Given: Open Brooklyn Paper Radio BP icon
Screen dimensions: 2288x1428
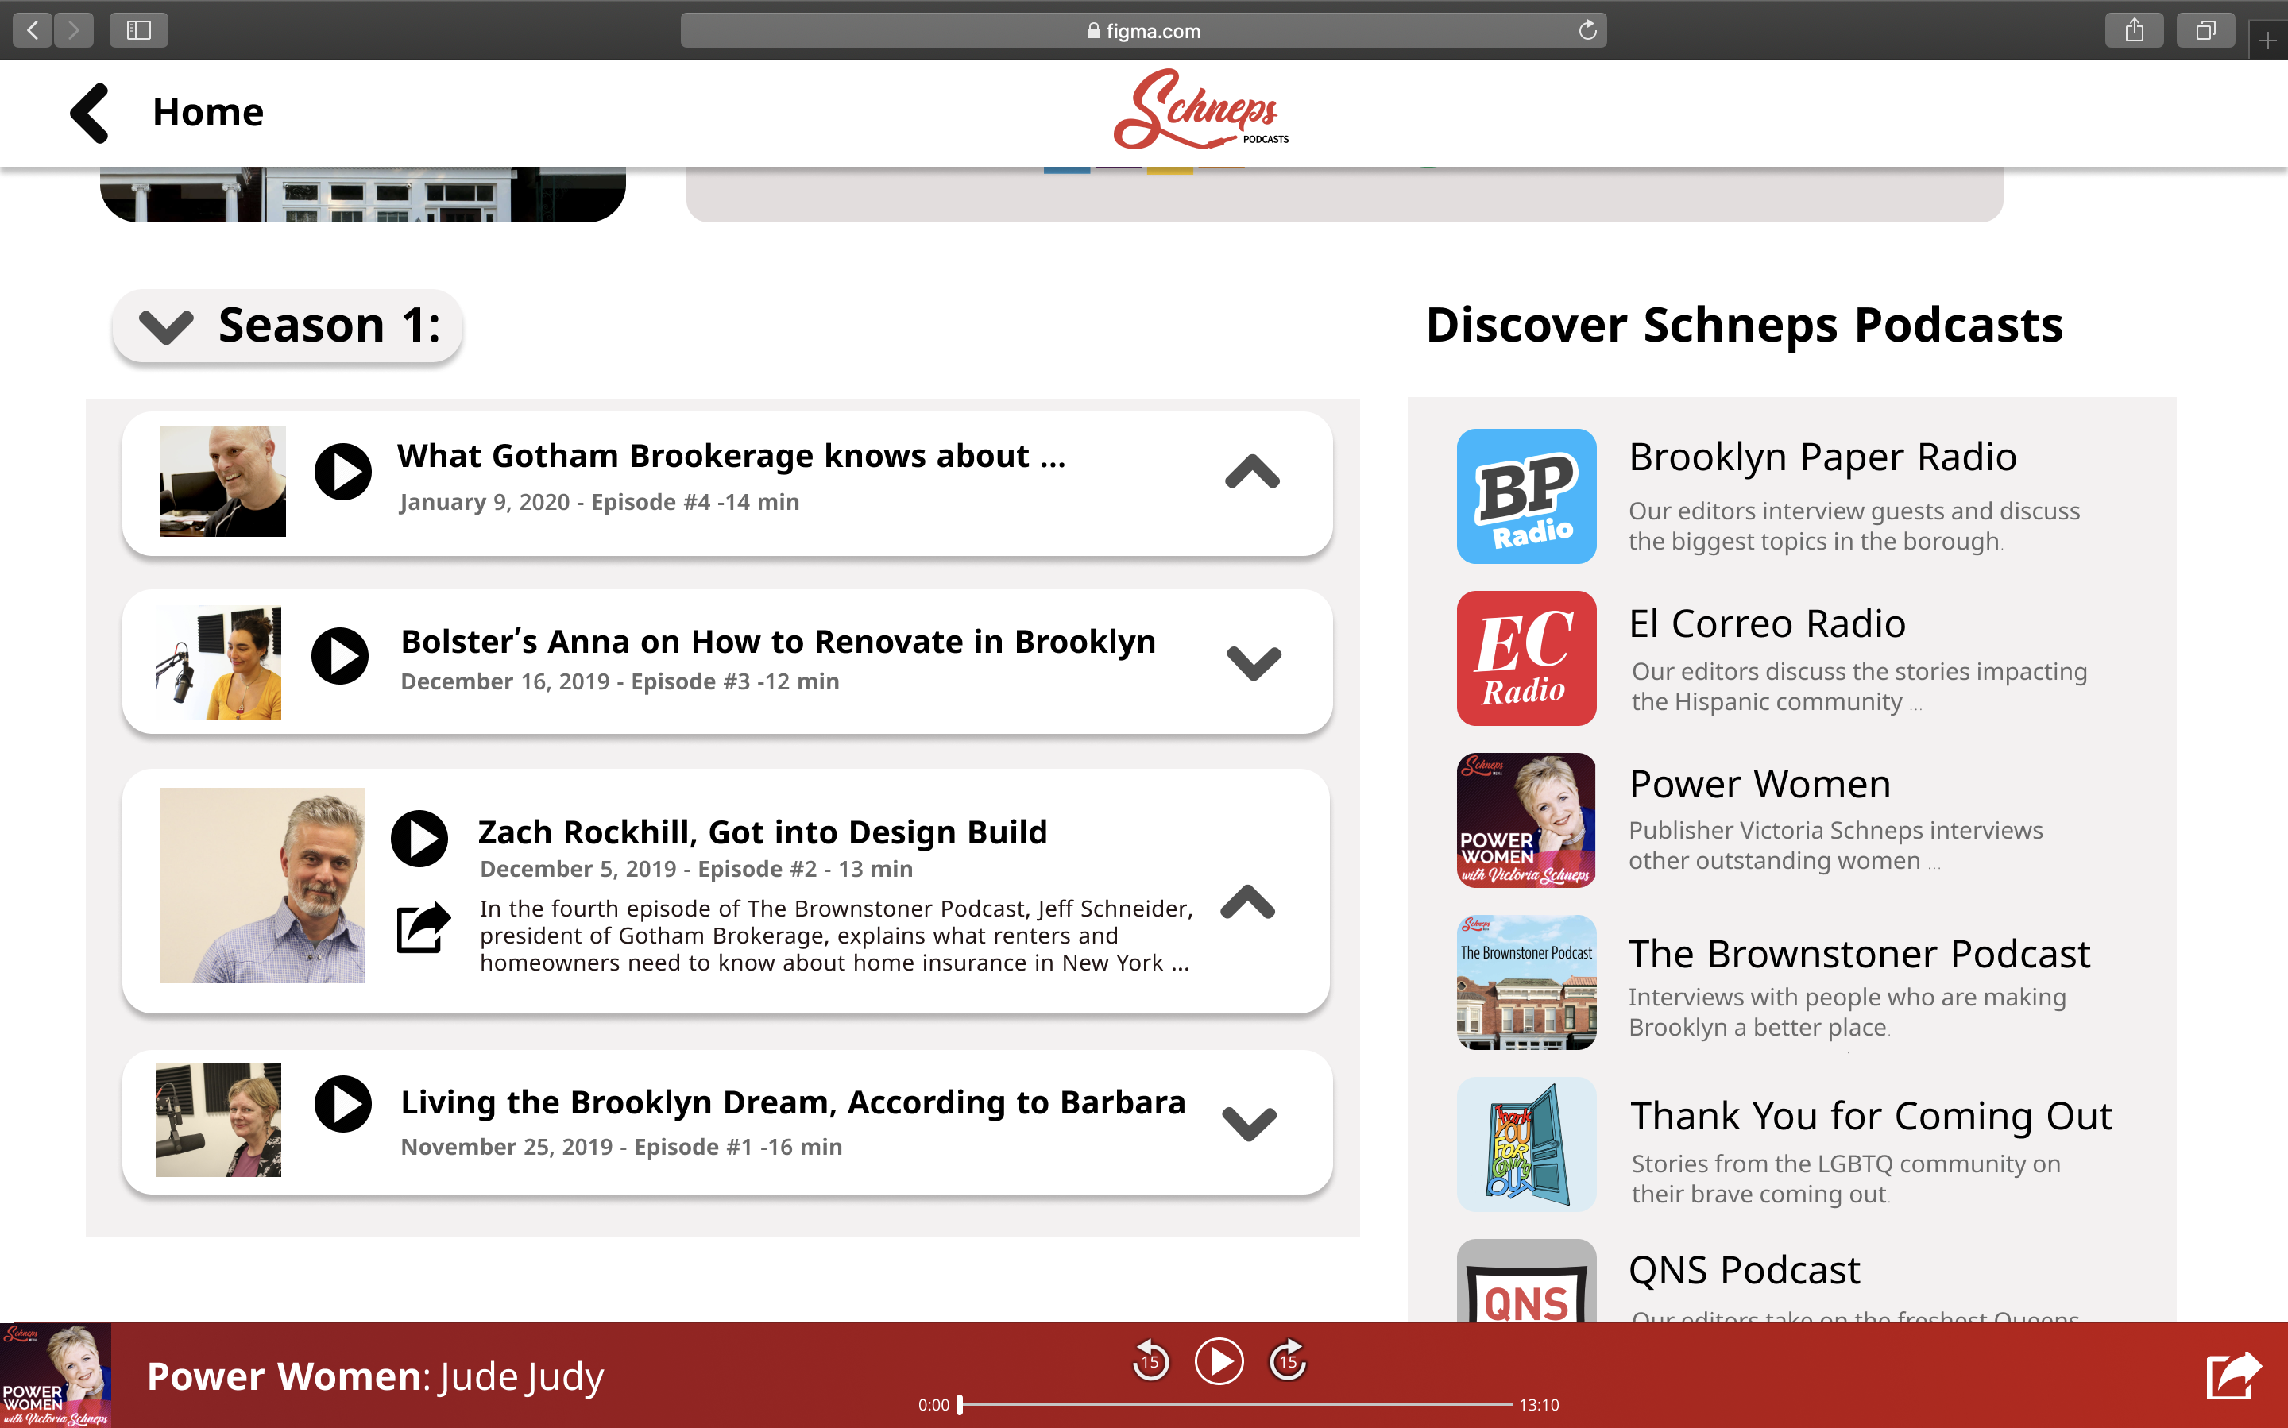Looking at the screenshot, I should pos(1527,496).
